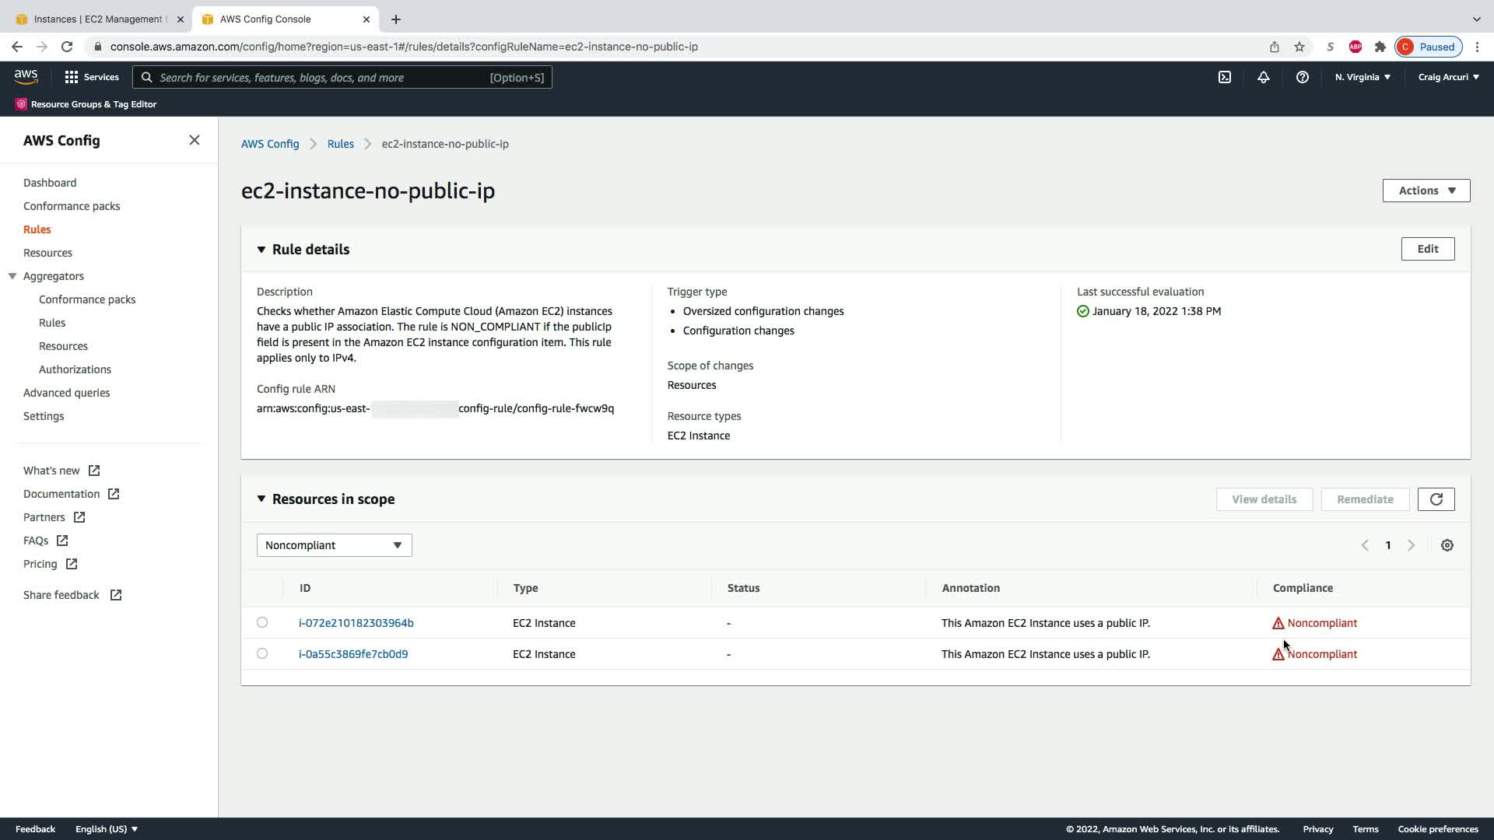Open the Noncompliant filter dropdown

point(334,545)
